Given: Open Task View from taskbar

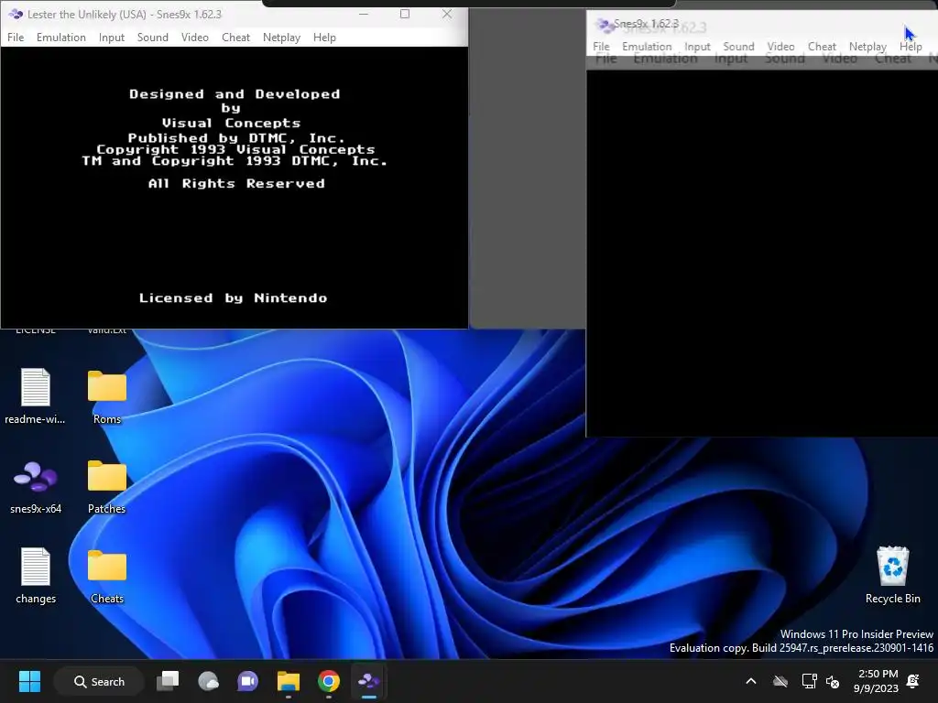Looking at the screenshot, I should (169, 681).
